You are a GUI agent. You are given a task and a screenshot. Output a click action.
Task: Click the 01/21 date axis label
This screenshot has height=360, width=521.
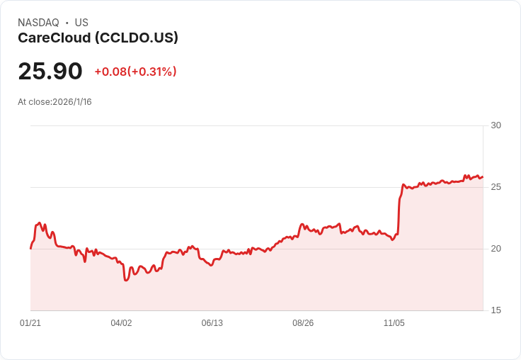click(x=30, y=323)
